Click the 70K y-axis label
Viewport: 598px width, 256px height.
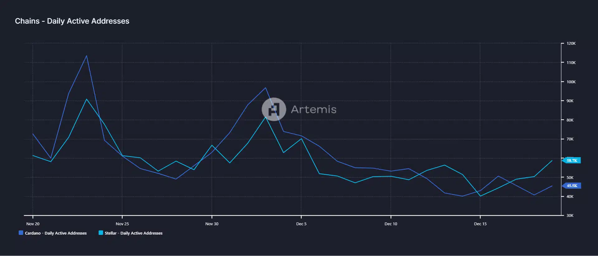pos(570,139)
